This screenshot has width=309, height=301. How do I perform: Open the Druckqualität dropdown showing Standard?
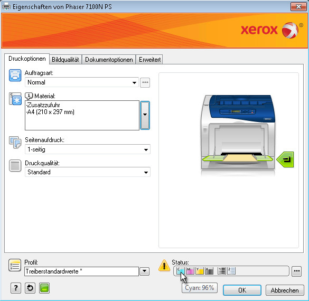point(88,172)
